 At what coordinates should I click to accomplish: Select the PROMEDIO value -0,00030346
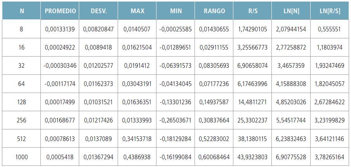pyautogui.click(x=60, y=66)
